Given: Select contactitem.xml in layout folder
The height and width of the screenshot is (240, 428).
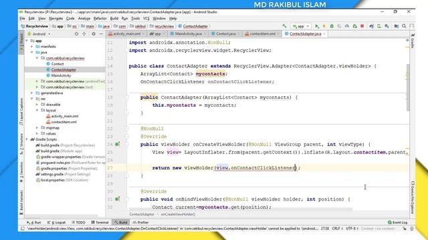Looking at the screenshot, I should [x=64, y=122].
